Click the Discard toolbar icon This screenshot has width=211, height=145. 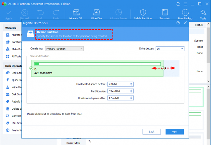[25, 13]
